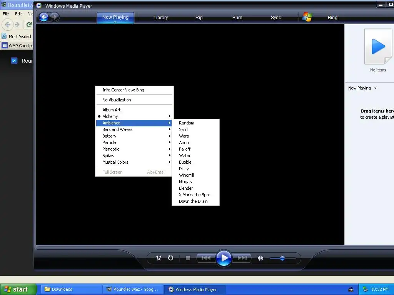Skip to next track
Image resolution: width=394 pixels, height=295 pixels.
242,258
